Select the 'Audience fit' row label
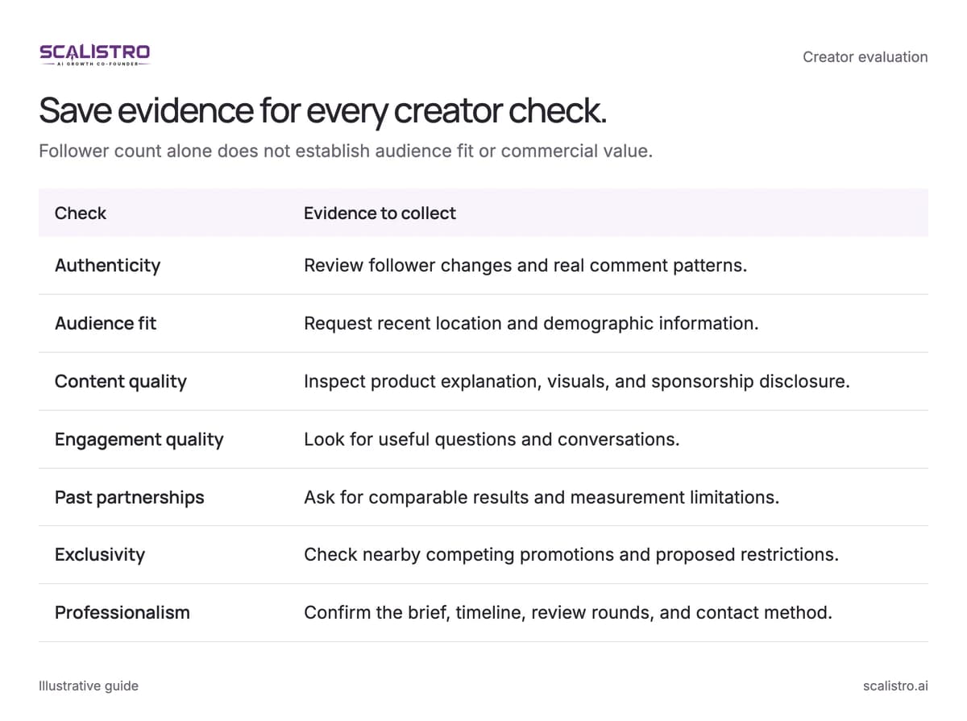 (x=106, y=323)
